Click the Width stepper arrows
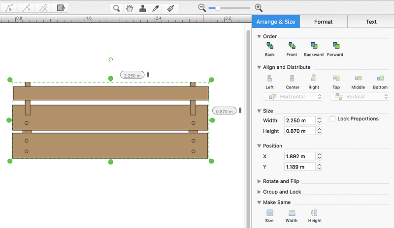Viewport: 394px width, 228px height. [319, 120]
